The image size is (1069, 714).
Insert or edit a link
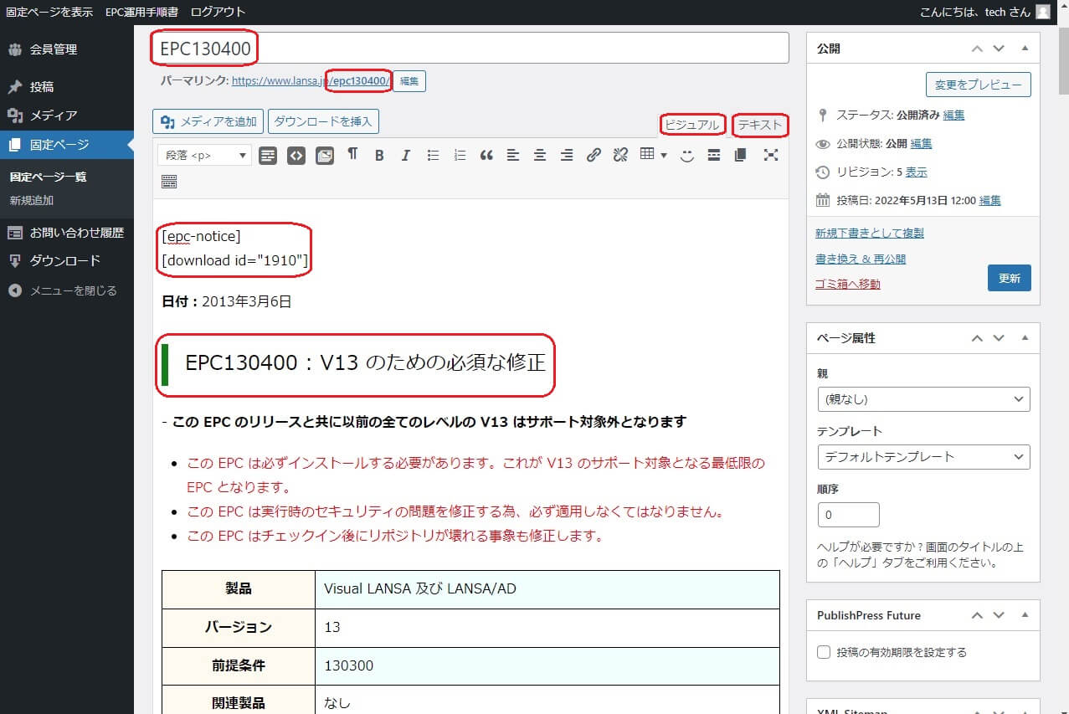[594, 155]
